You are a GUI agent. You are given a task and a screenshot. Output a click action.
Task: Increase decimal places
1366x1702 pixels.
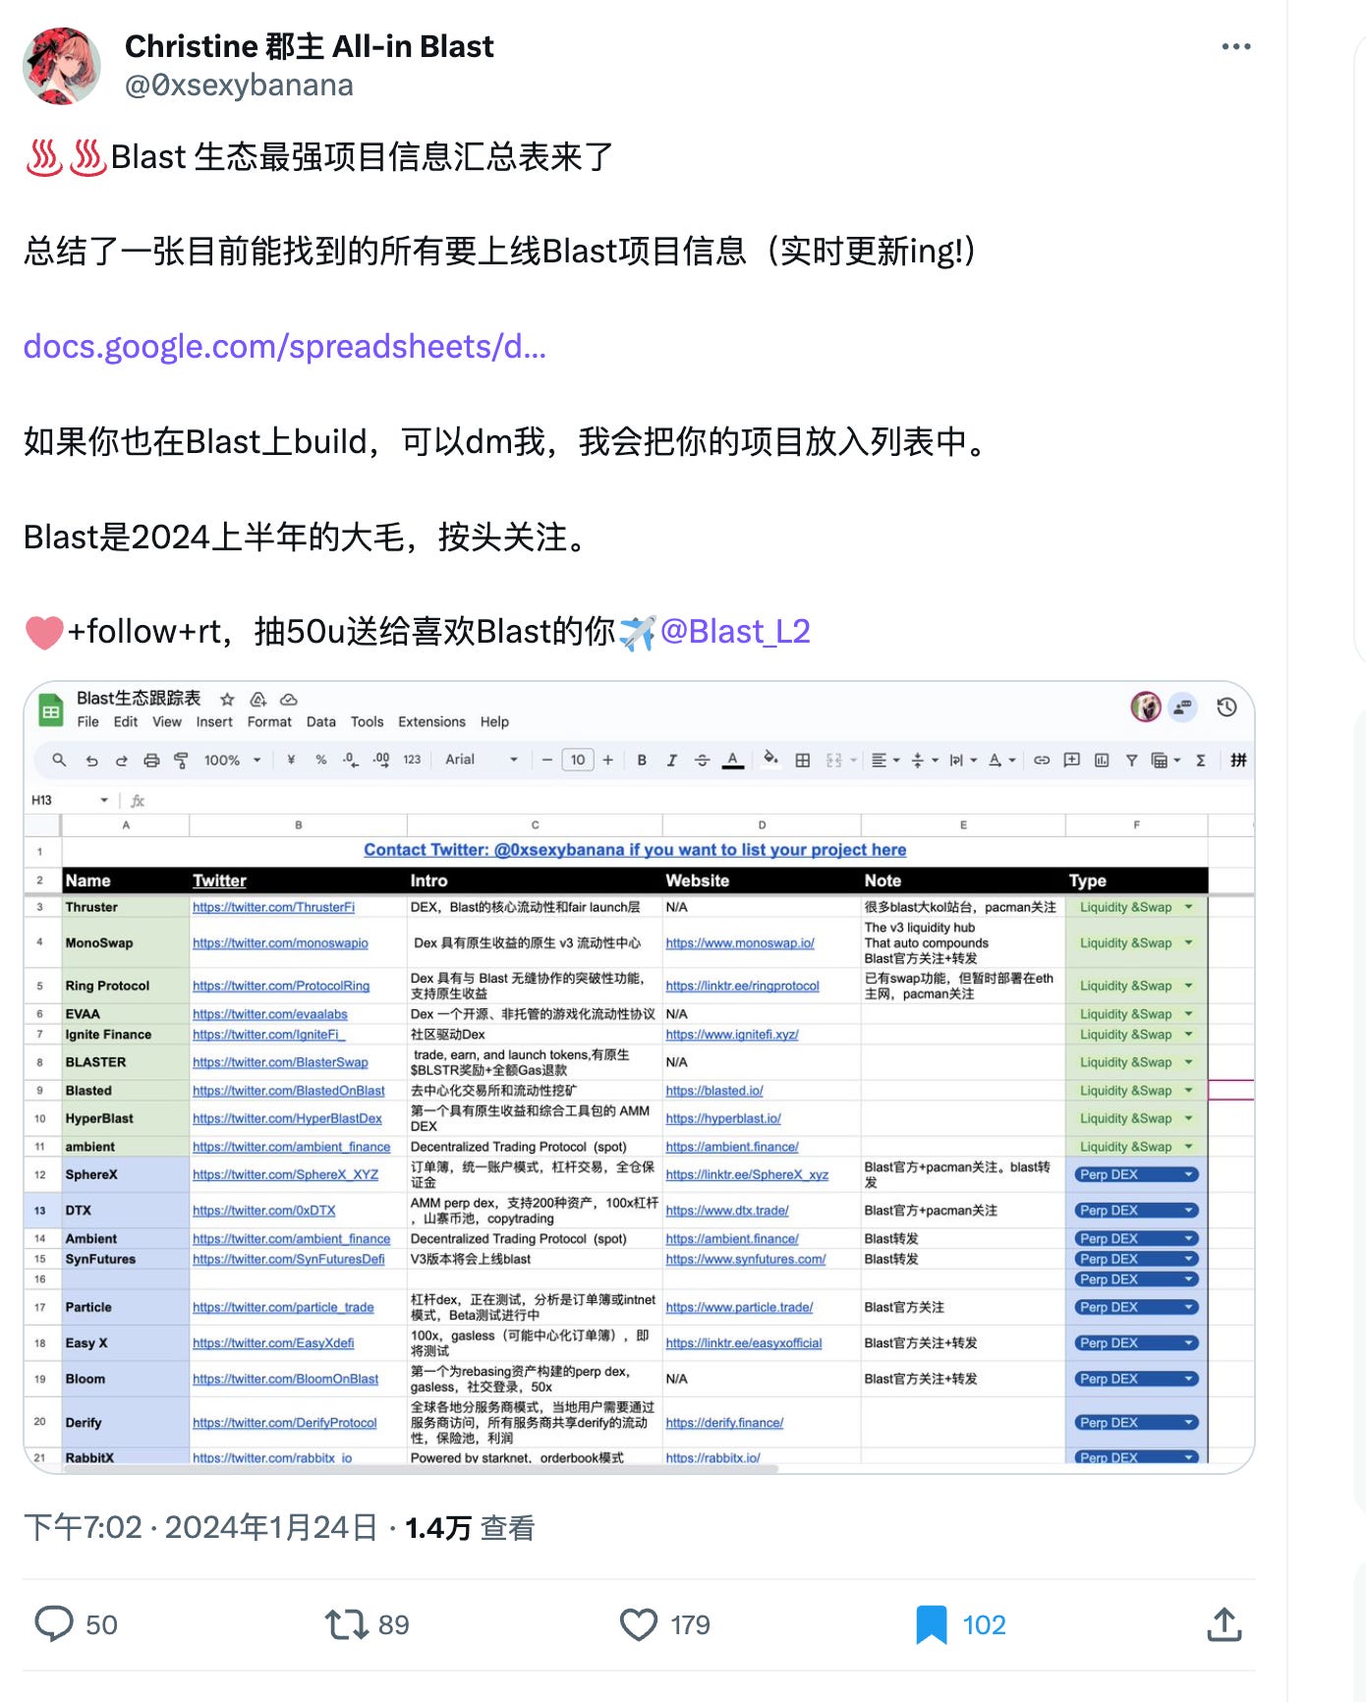click(381, 760)
